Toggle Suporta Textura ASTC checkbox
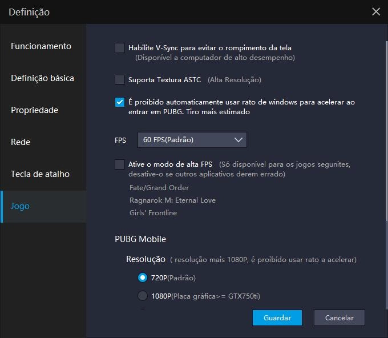This screenshot has width=388, height=338. coord(120,80)
